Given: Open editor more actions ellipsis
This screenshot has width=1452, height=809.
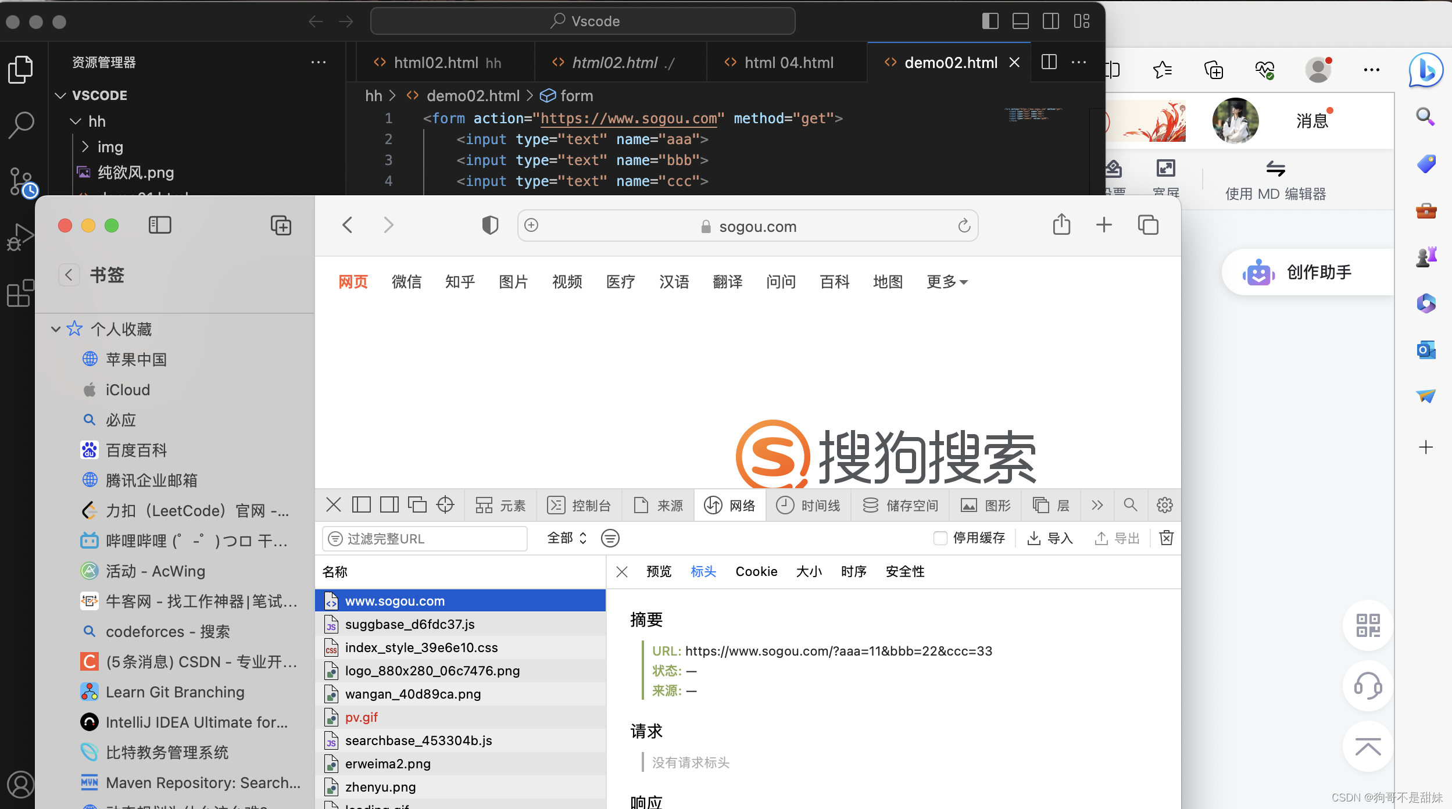Looking at the screenshot, I should (1079, 62).
